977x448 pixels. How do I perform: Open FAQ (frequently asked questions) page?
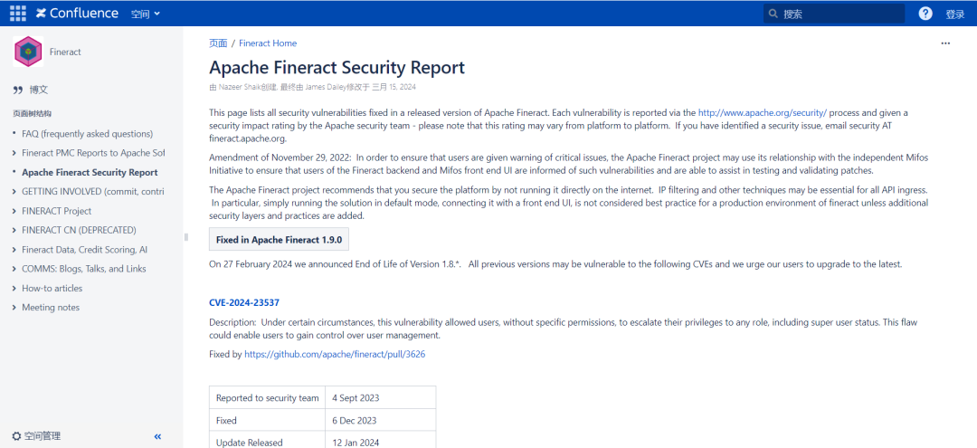point(87,134)
